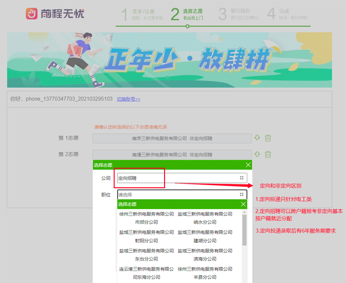Screen dimensions: 346x283
Task: Select 徐州三新供电服务有限公司市郊分公司
Action: point(146,218)
